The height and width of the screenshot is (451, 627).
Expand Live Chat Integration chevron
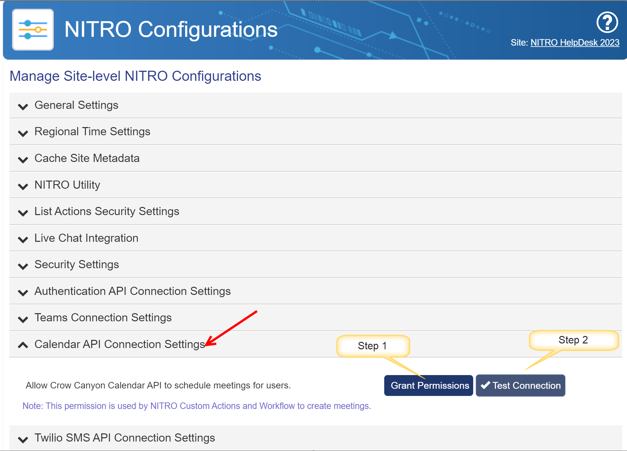click(23, 240)
